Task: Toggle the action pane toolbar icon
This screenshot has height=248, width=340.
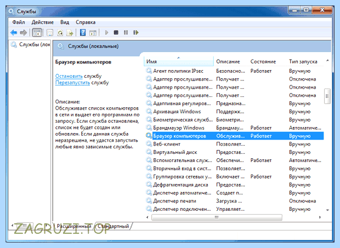Action: (x=93, y=33)
